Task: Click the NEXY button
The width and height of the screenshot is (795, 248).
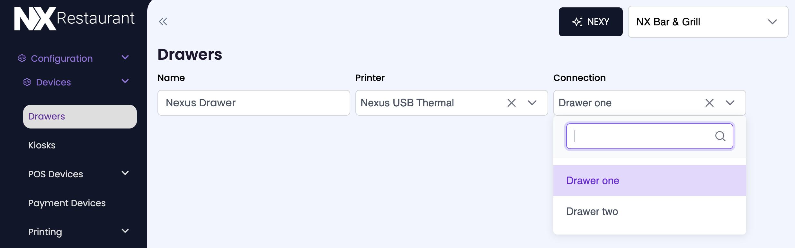Action: (x=591, y=22)
